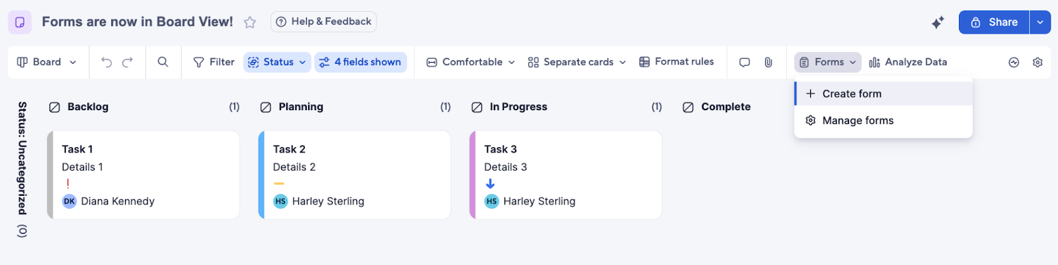Click the activity pulse icon
The height and width of the screenshot is (265, 1058).
[x=1014, y=62]
